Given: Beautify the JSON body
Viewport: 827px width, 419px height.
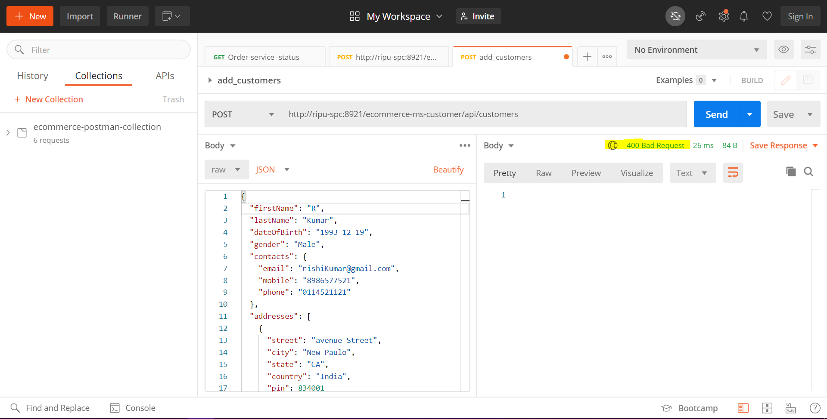Looking at the screenshot, I should (448, 169).
